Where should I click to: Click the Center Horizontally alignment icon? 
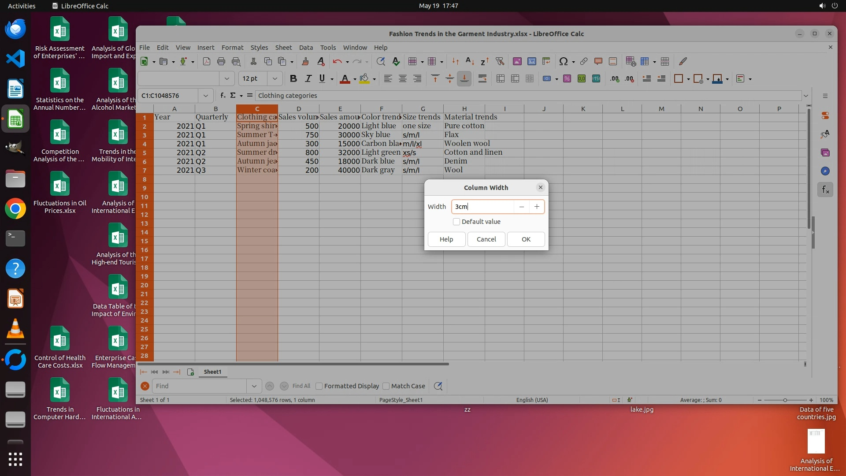(402, 79)
